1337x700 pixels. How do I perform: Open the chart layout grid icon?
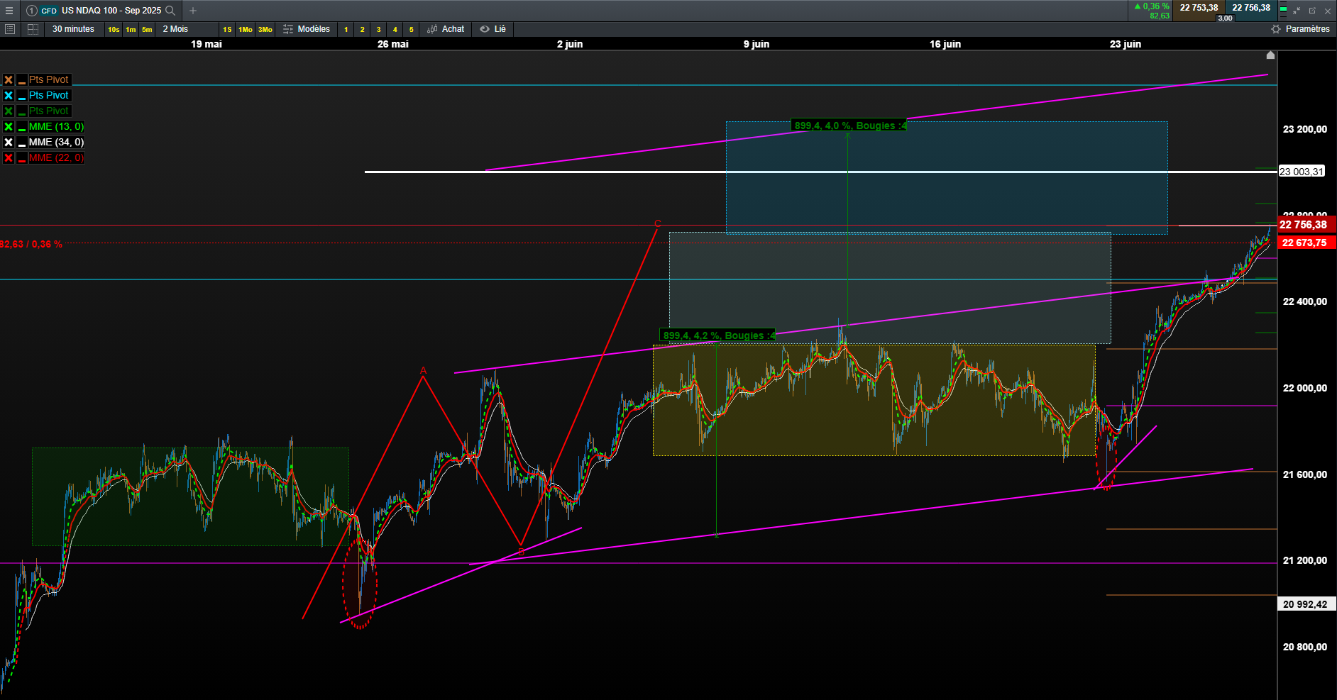(x=33, y=29)
